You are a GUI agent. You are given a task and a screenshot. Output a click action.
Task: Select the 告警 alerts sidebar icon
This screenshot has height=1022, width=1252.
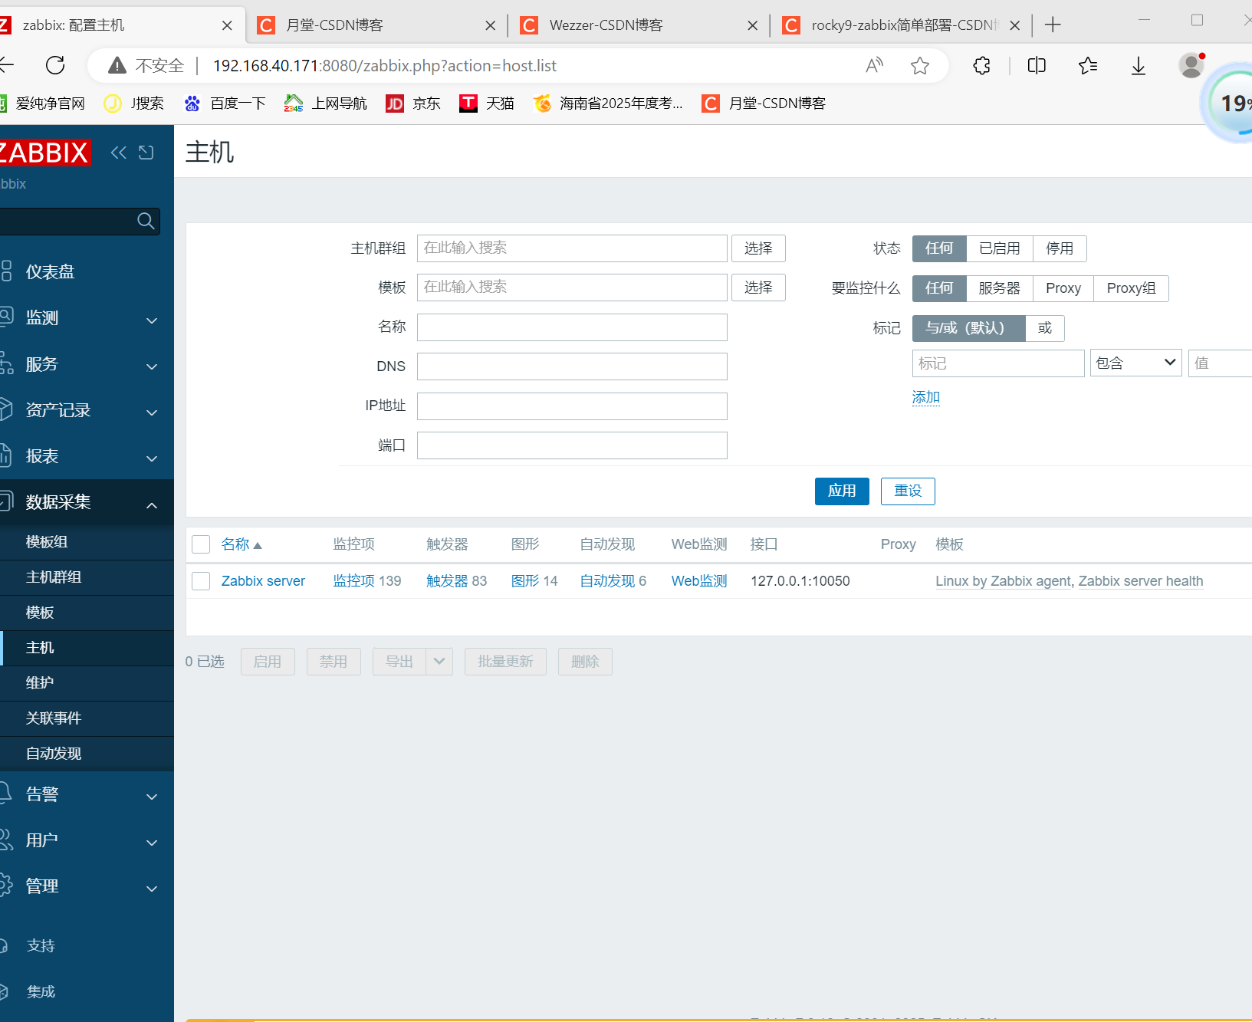point(8,794)
